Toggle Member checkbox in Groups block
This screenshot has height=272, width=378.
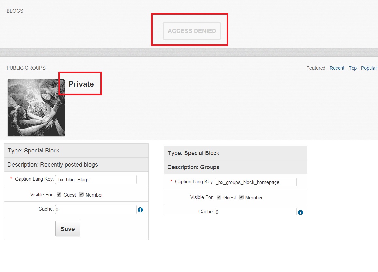(241, 197)
